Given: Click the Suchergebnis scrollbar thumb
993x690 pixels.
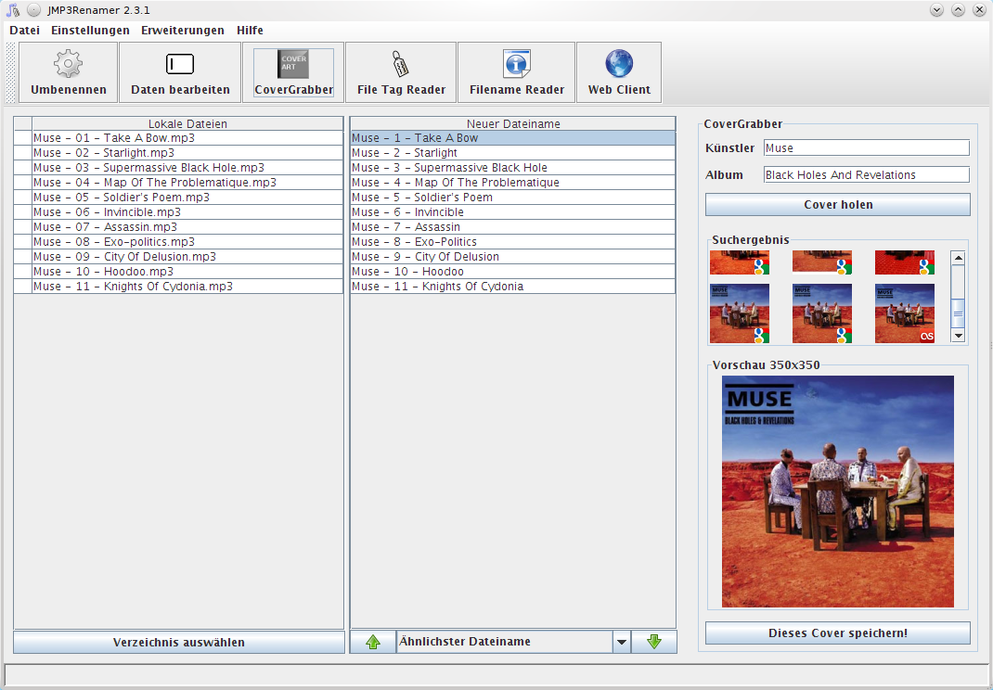Looking at the screenshot, I should tap(958, 314).
